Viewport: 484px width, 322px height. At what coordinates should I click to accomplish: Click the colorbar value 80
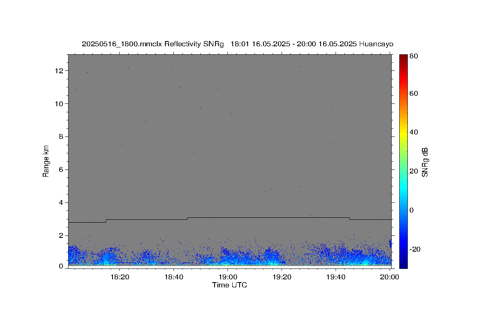pos(414,56)
